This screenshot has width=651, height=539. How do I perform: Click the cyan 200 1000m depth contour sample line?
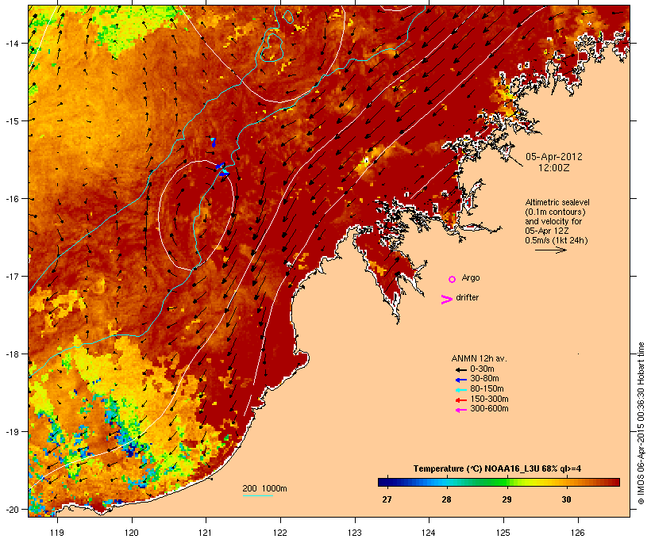(x=257, y=495)
